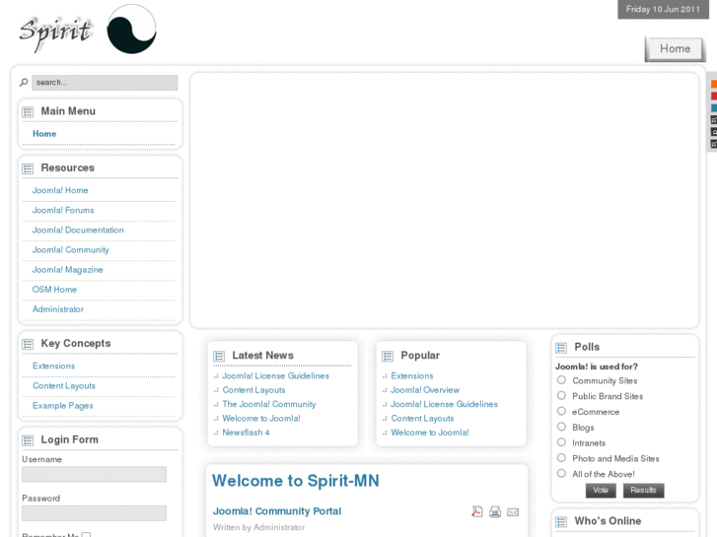Click the Latest News module list icon
Screen dimensions: 717x537
pyautogui.click(x=219, y=356)
